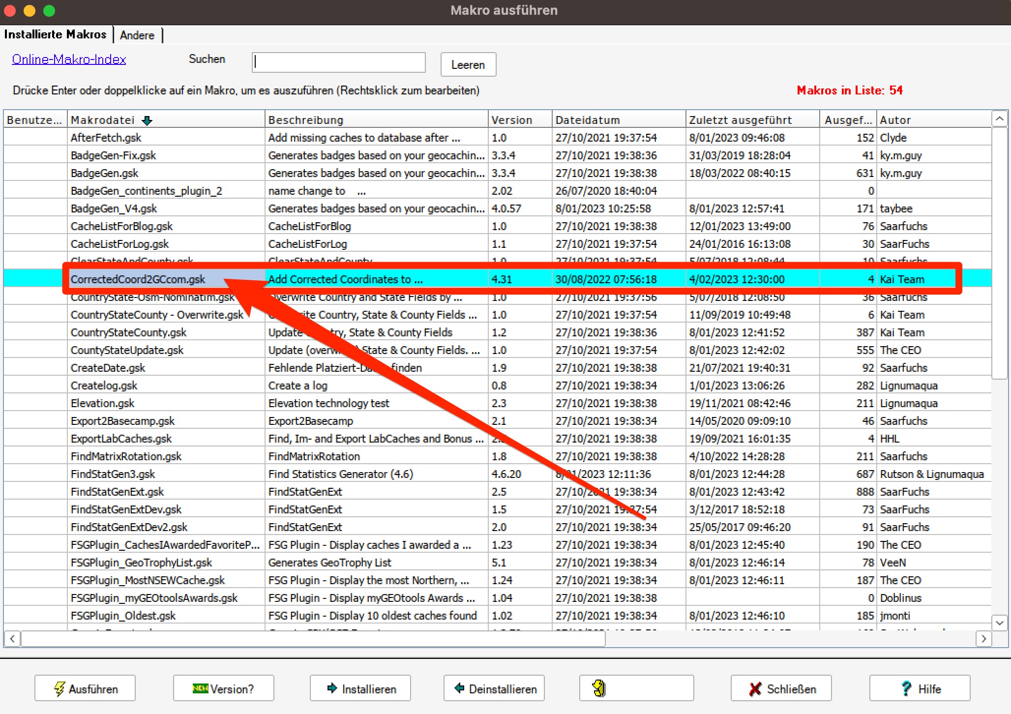Click the green arrow icon on Deinstallieren
This screenshot has width=1011, height=714.
[459, 688]
